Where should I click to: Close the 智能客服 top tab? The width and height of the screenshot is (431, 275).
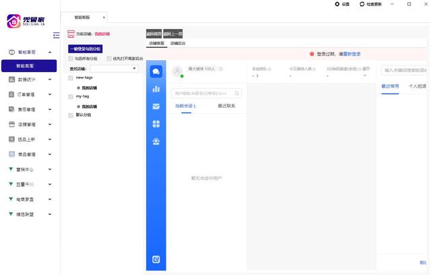pyautogui.click(x=104, y=18)
